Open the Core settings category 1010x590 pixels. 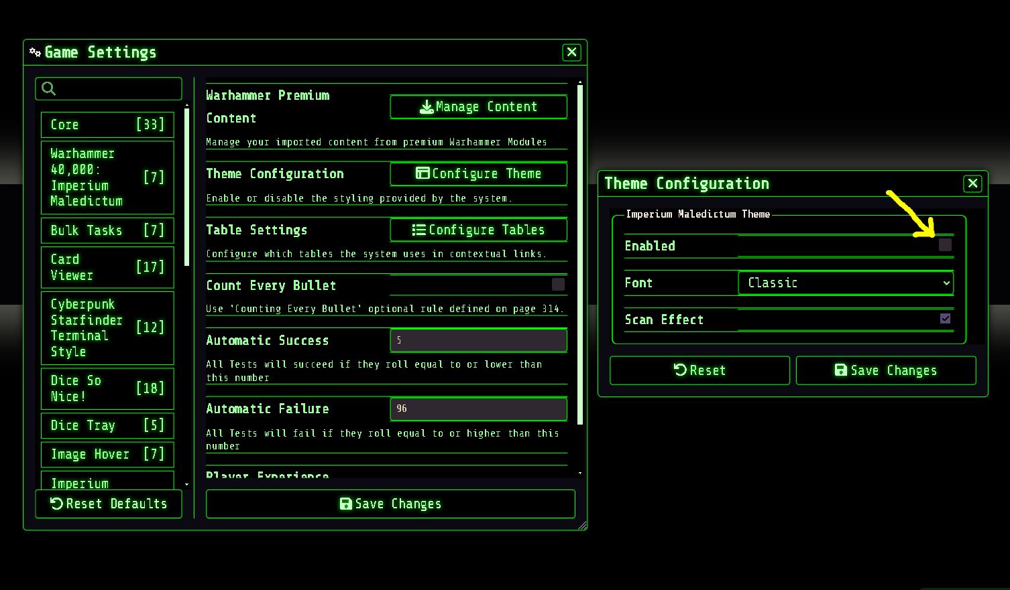tap(107, 125)
